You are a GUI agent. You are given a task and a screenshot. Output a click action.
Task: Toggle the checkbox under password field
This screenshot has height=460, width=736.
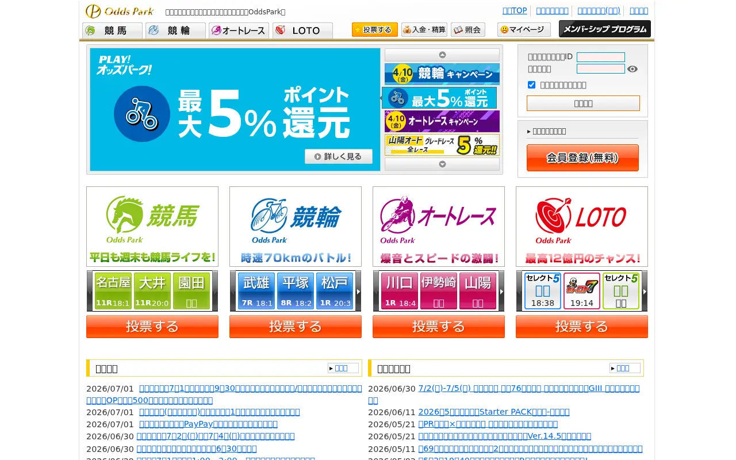pyautogui.click(x=531, y=85)
